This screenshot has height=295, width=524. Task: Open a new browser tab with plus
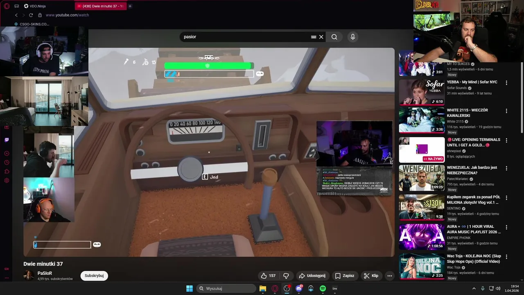click(130, 6)
